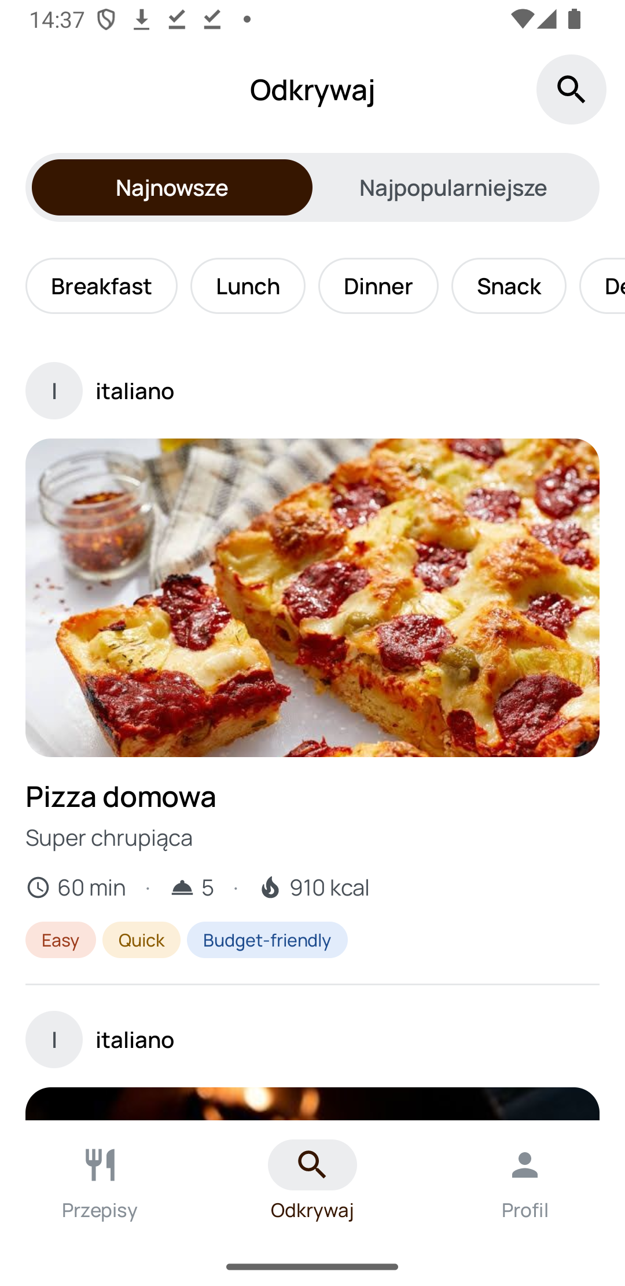Select the Najnowsze segment
The image size is (625, 1286).
click(x=172, y=188)
